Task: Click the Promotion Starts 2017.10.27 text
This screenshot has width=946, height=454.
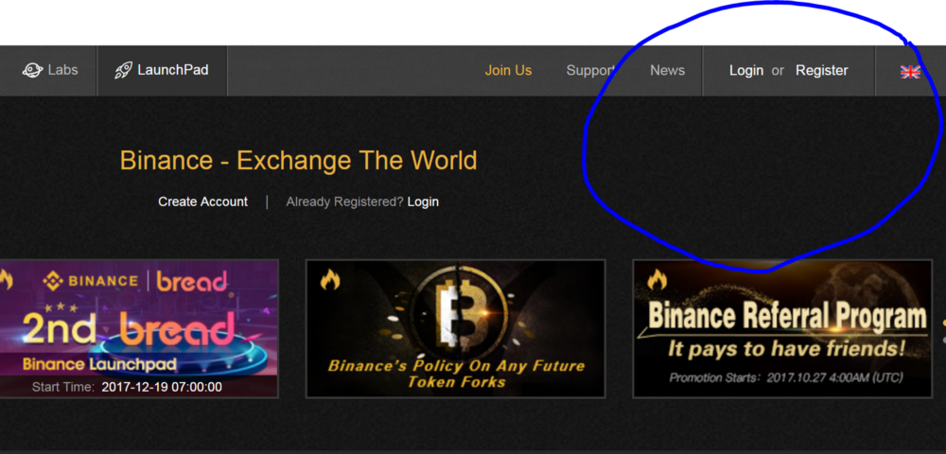Action: click(x=785, y=378)
